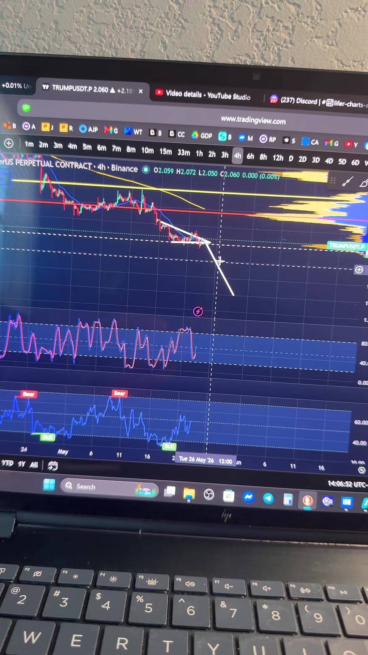Select the 2h timeframe
The height and width of the screenshot is (655, 368).
tap(212, 154)
